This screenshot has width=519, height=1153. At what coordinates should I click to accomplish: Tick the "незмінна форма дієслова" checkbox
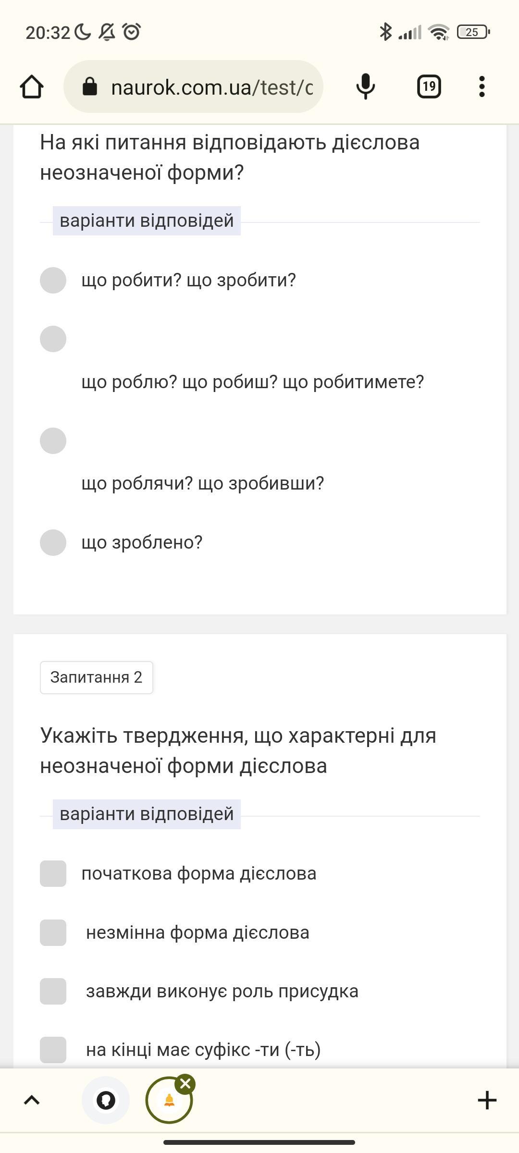click(53, 932)
